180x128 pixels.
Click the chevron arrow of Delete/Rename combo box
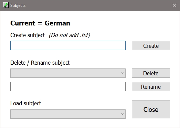123,73
